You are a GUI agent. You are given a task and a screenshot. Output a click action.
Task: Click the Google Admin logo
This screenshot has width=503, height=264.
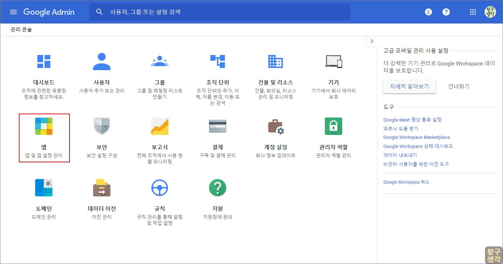pyautogui.click(x=49, y=12)
